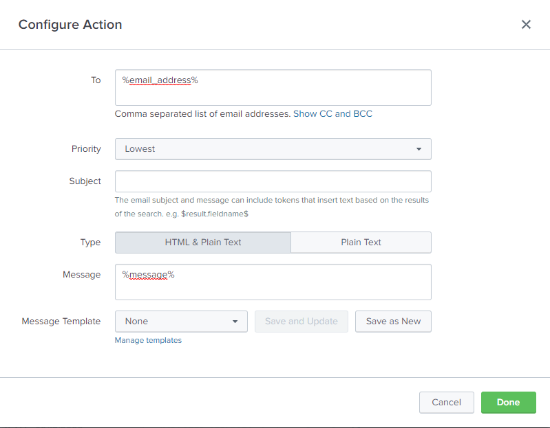Open the Priority dropdown showing Lowest
Screen dimensions: 550x428
coord(273,149)
